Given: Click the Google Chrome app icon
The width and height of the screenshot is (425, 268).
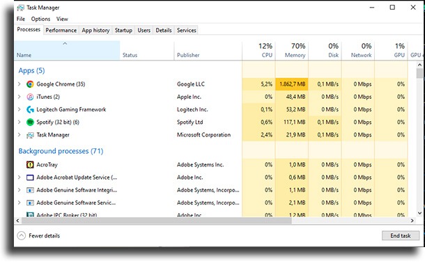Looking at the screenshot, I should tap(30, 84).
